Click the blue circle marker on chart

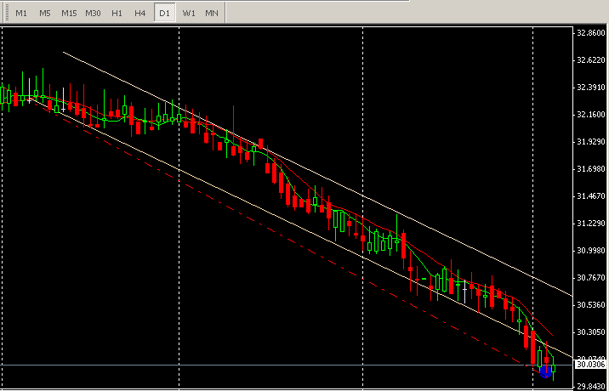coord(545,371)
